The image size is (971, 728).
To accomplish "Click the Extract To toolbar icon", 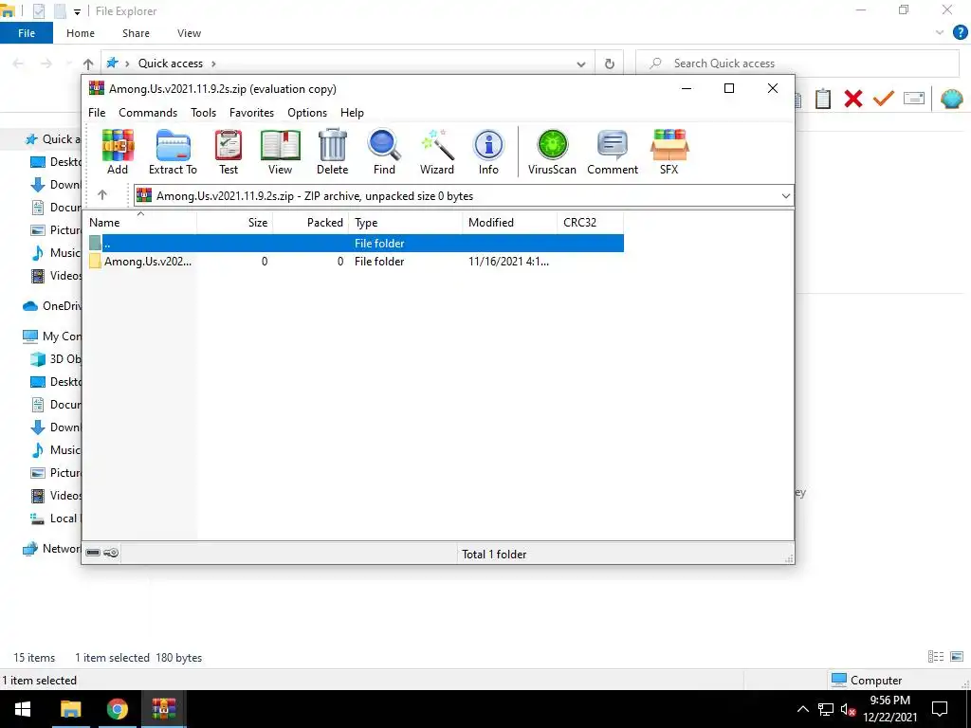I will click(173, 152).
